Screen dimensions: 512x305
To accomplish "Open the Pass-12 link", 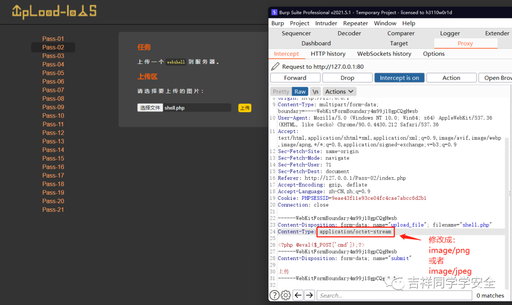I will (53, 133).
